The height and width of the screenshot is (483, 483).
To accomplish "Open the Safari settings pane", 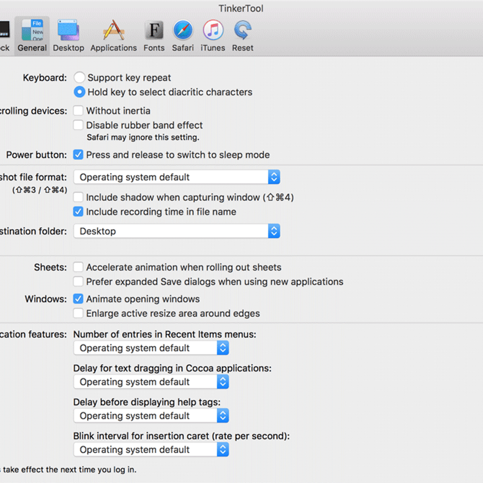I will pos(183,36).
